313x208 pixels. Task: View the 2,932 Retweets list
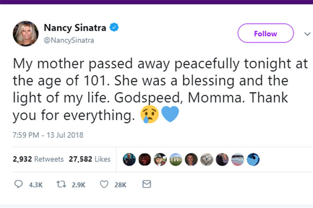38,159
